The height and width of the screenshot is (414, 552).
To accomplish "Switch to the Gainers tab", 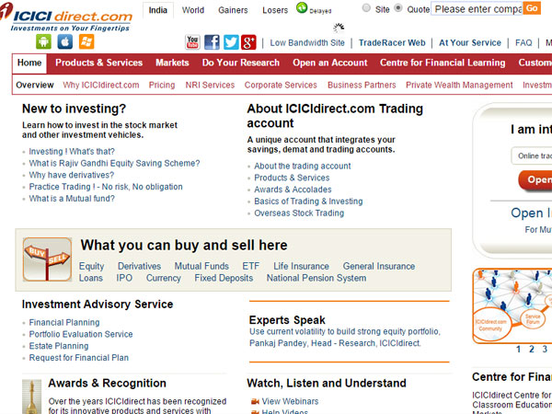I will coord(233,10).
